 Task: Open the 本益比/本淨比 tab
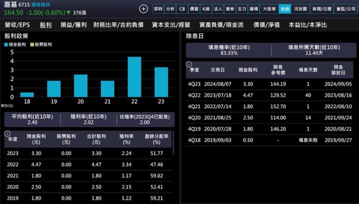tap(308, 24)
